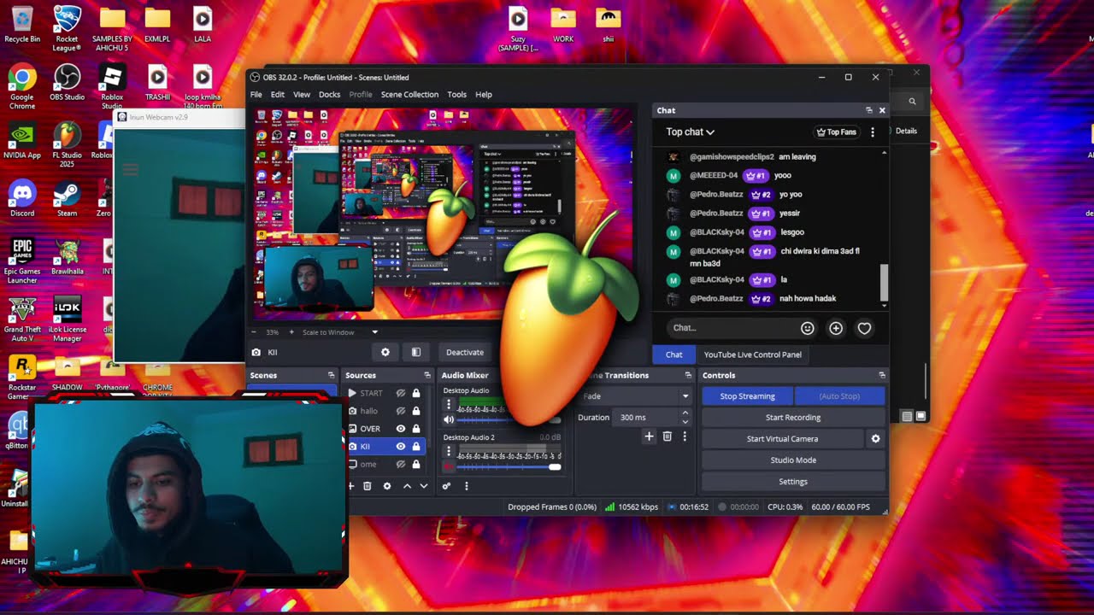Open virtual camera settings gear
1094x615 pixels.
(x=875, y=439)
